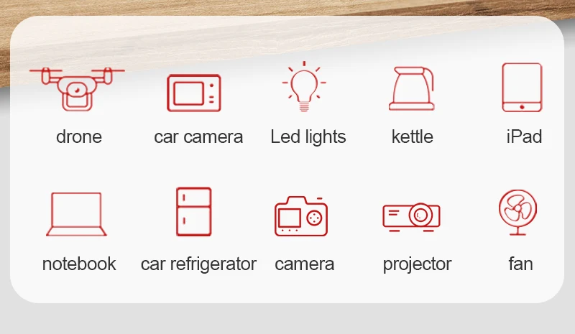Click the car refrigerator icon
Screen dimensions: 575x334
click(193, 212)
